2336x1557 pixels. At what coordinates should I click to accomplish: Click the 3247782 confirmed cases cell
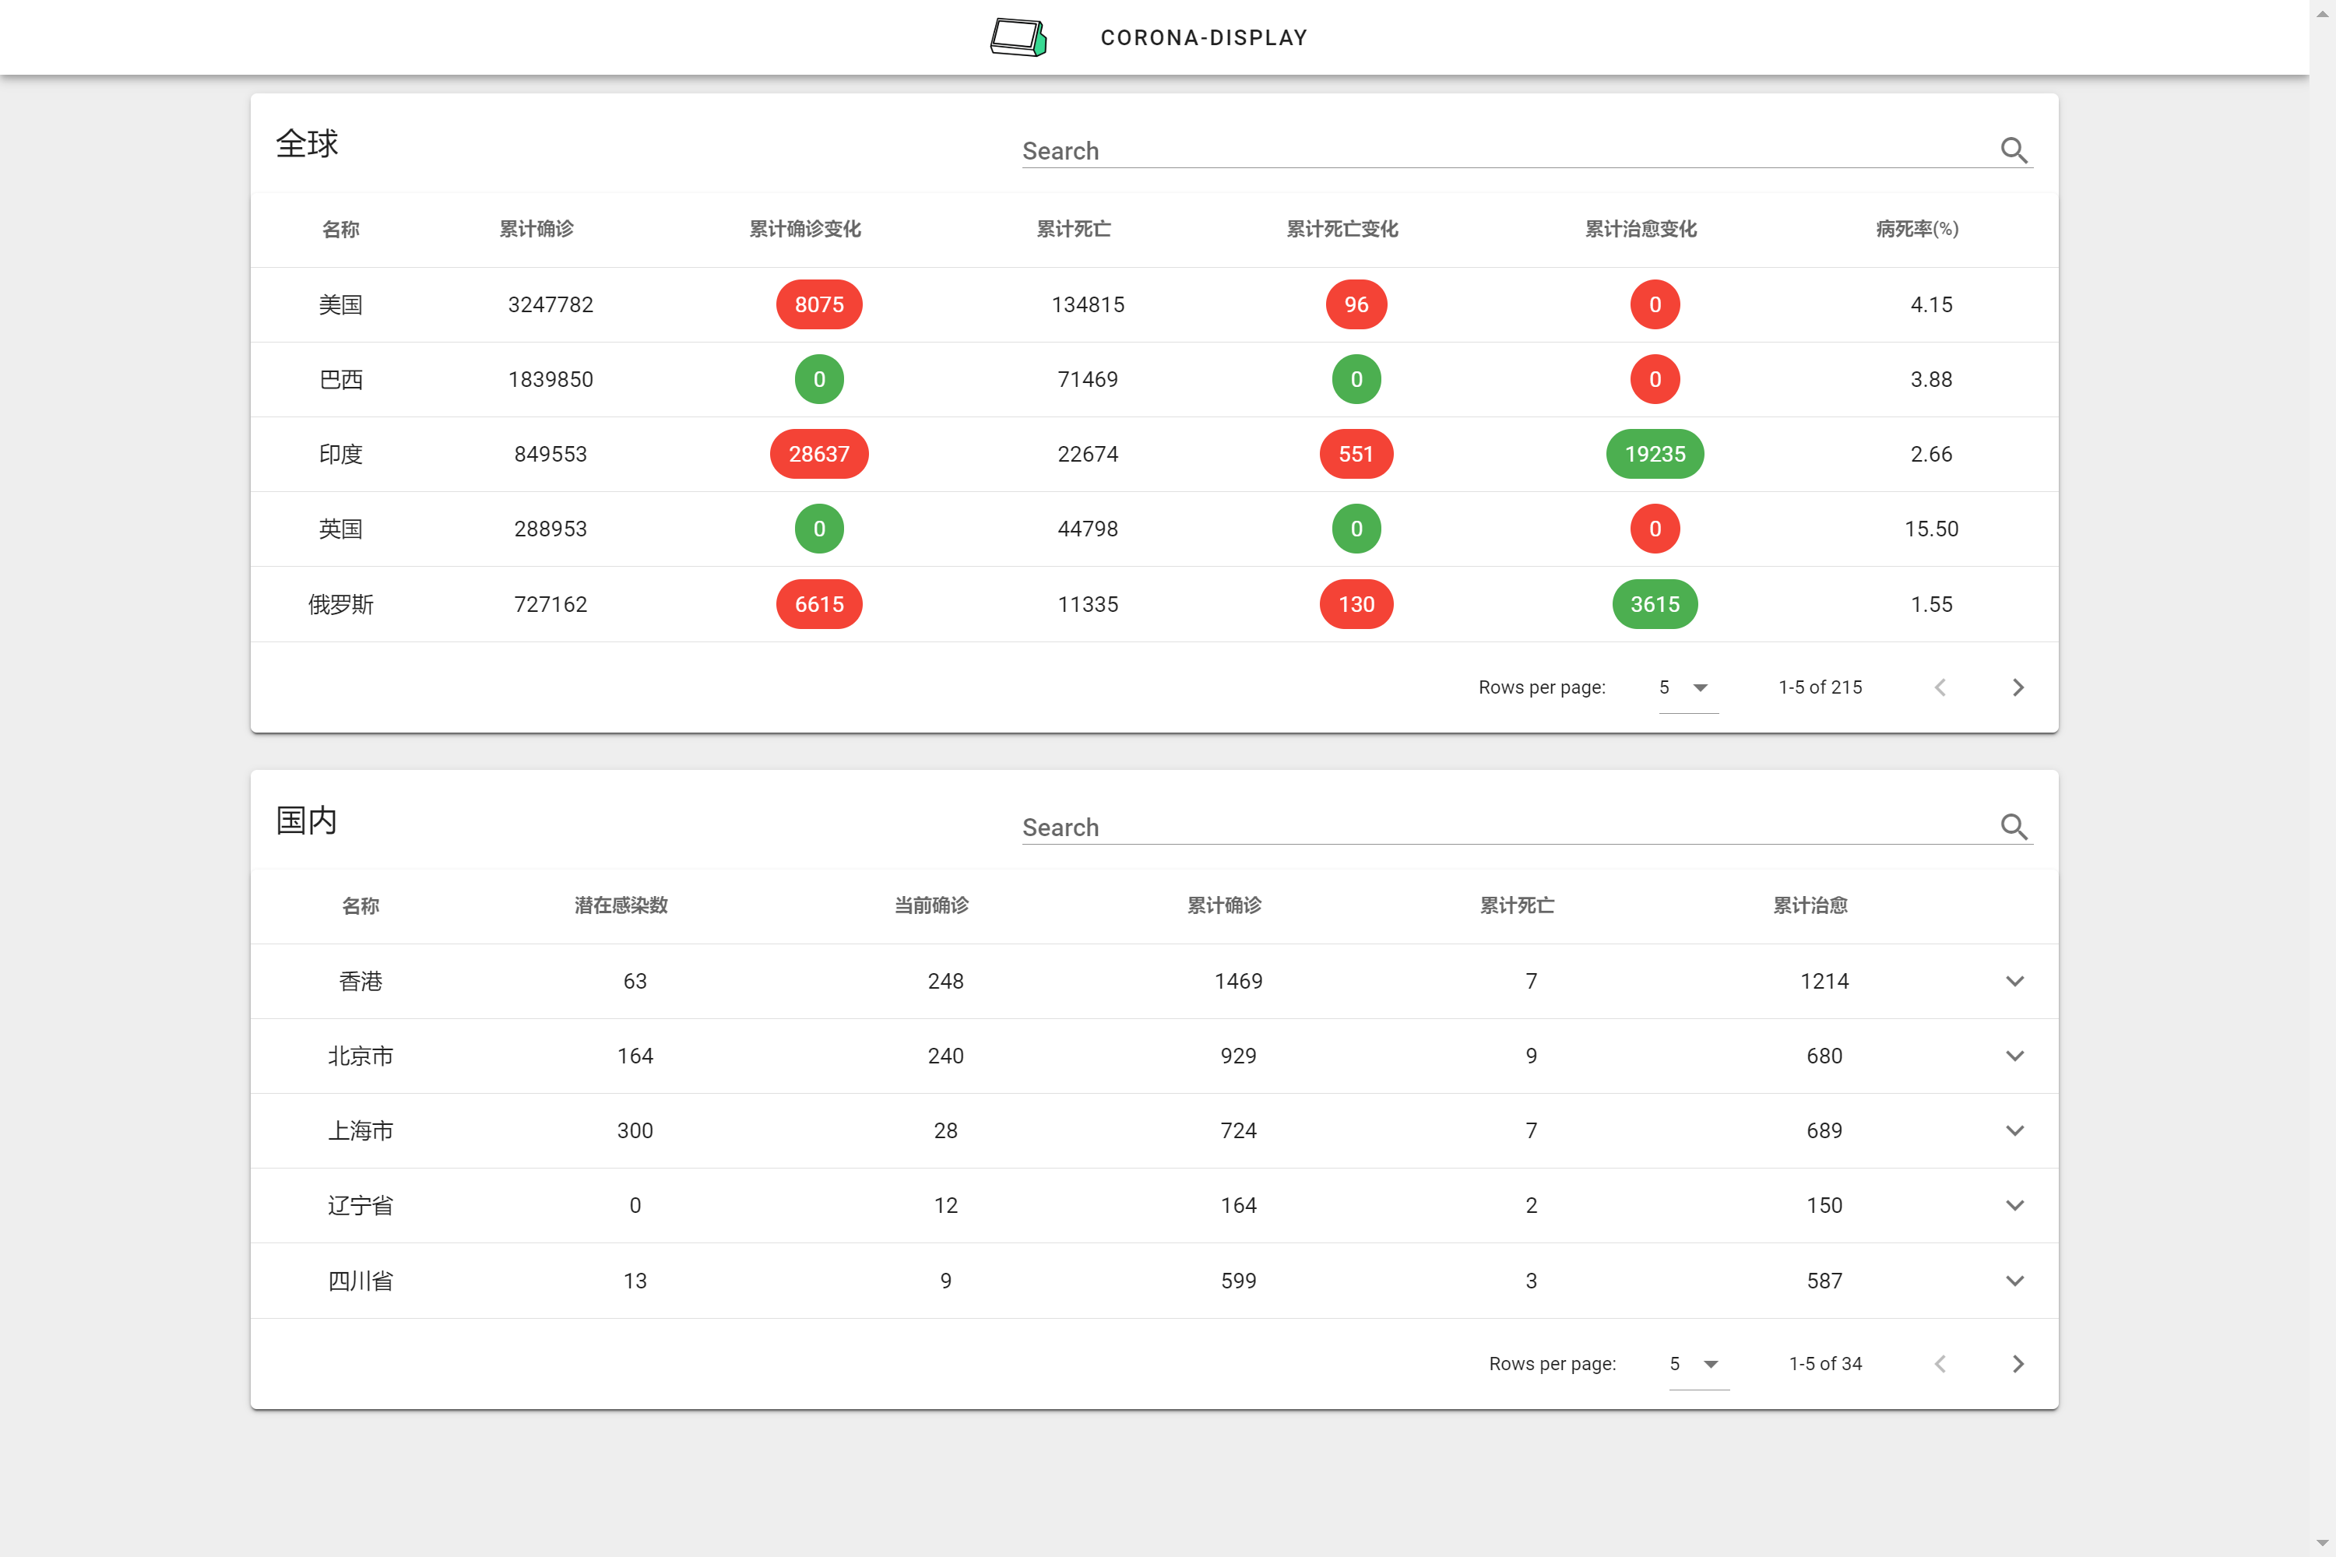[x=551, y=305]
